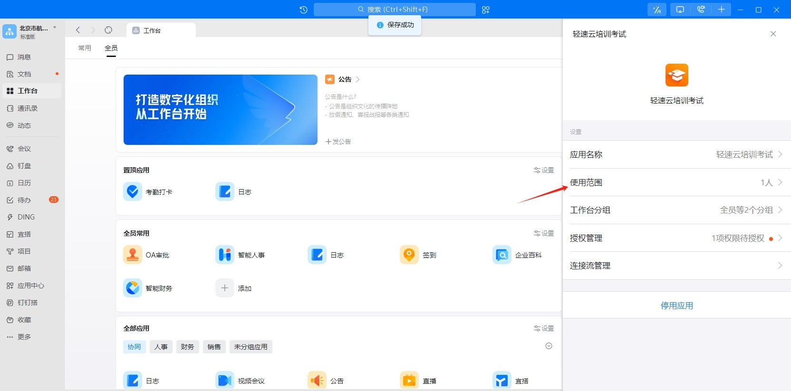Expand the 全部应用 category list chevron
791x391 pixels.
click(549, 346)
